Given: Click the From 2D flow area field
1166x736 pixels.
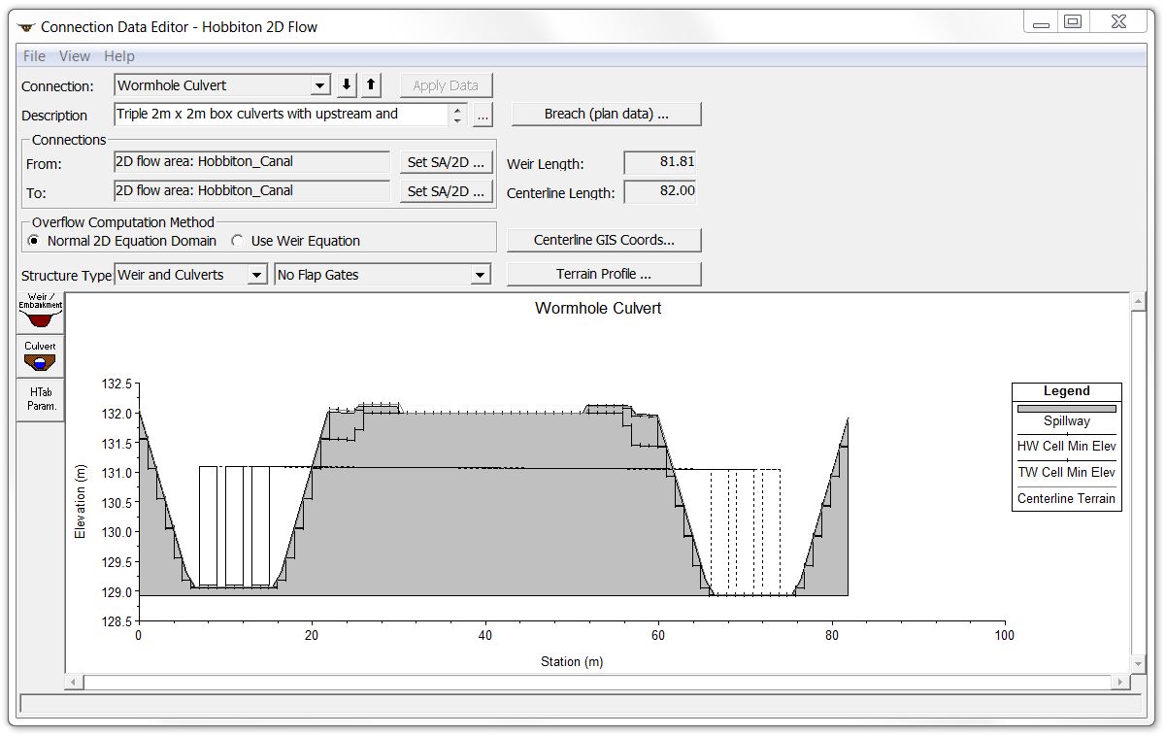Looking at the screenshot, I should point(252,162).
